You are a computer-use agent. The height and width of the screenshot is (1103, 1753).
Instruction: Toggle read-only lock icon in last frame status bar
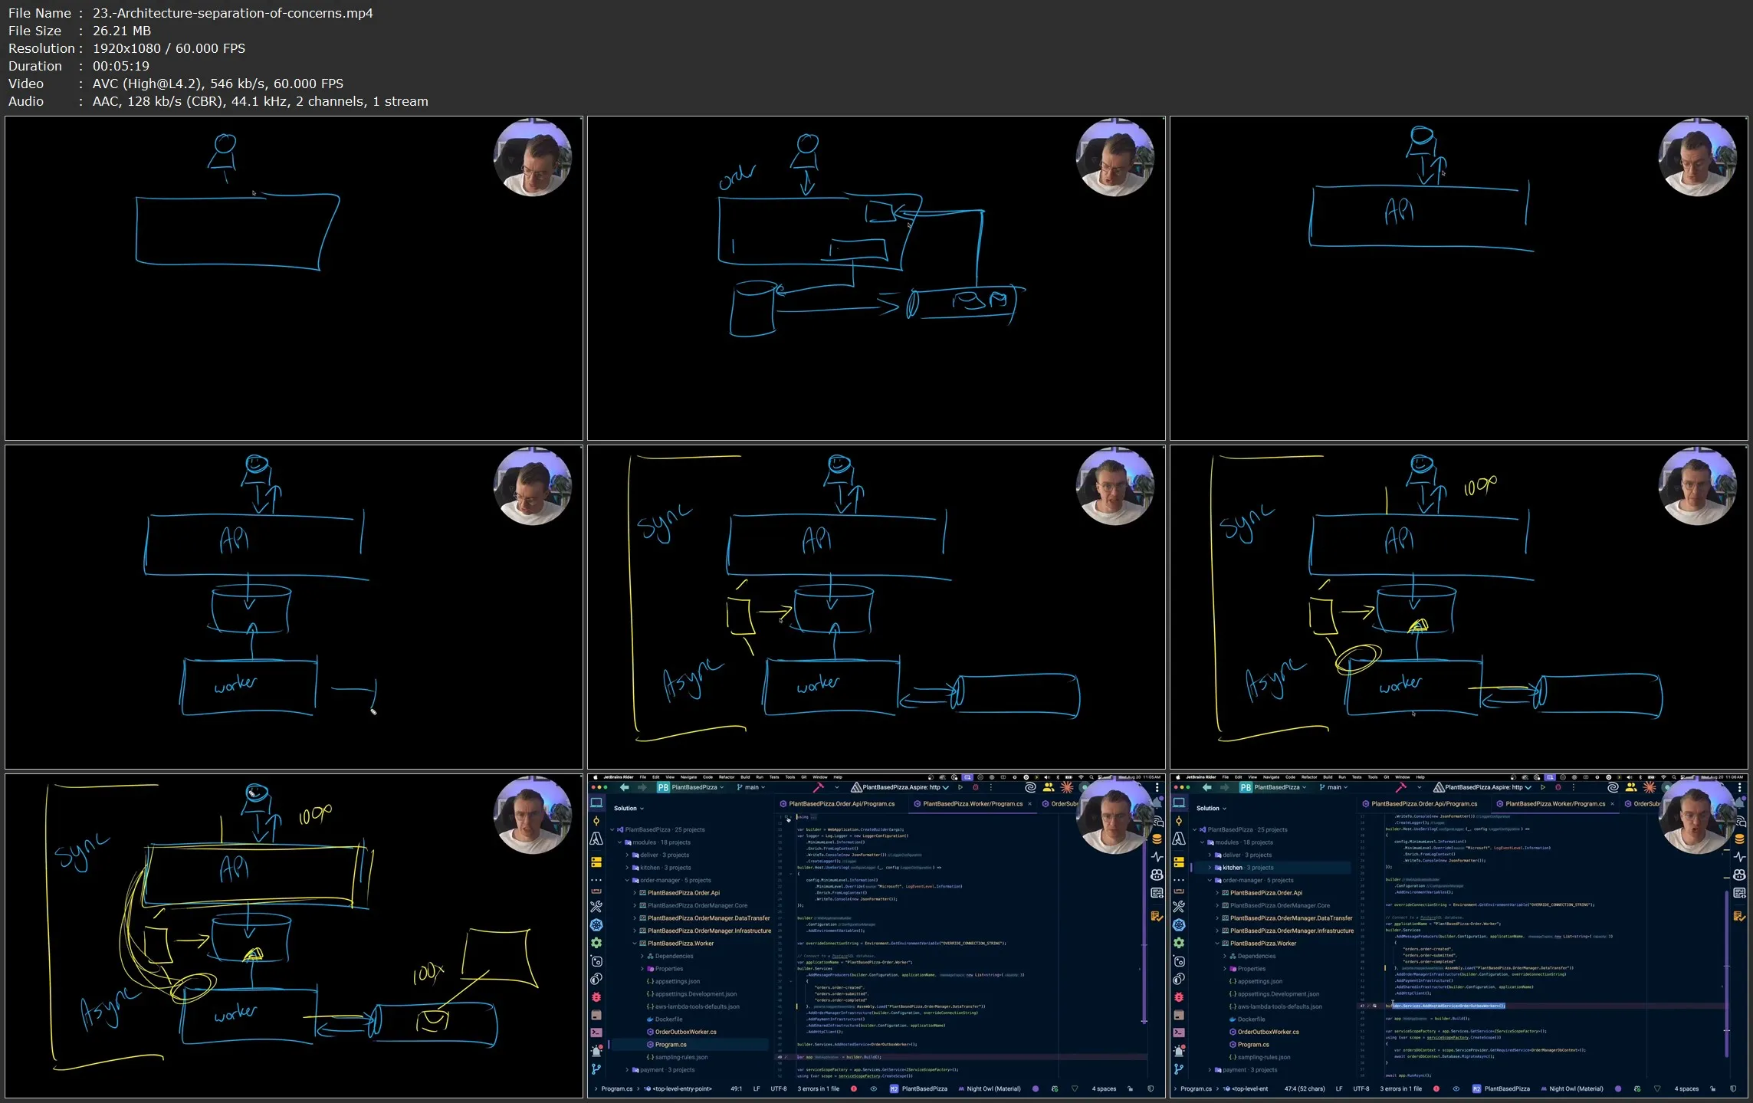coord(1712,1088)
